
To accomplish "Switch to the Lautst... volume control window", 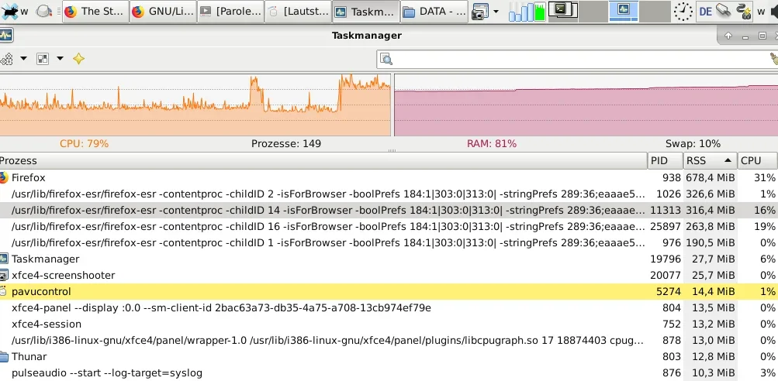I will pos(299,12).
